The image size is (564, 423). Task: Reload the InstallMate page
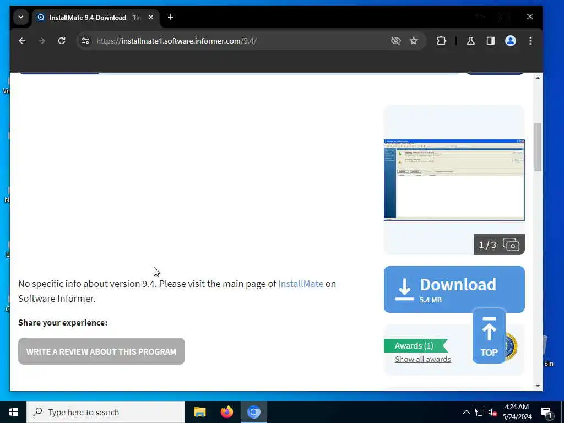62,41
